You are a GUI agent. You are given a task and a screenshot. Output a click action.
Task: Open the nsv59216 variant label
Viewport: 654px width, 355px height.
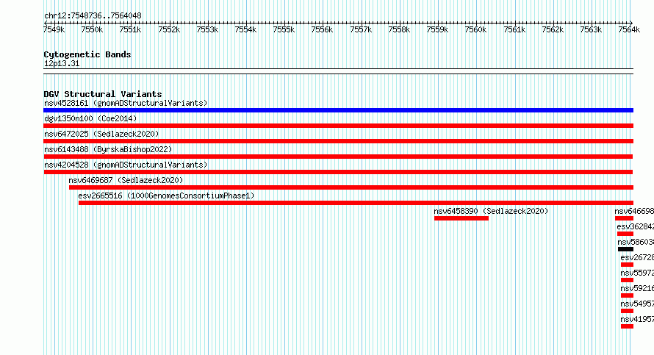(637, 288)
